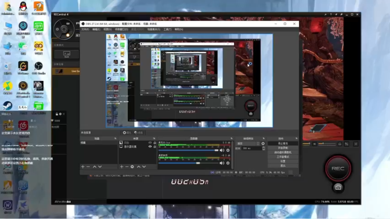The image size is (390, 219).
Task: Open gear settings for the 桌面音频 mixer channel
Action: coord(228,163)
